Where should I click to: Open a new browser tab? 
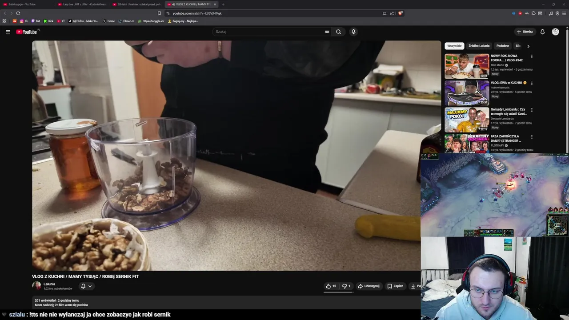pyautogui.click(x=223, y=4)
